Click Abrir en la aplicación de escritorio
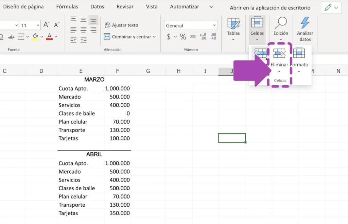Image resolution: width=348 pixels, height=224 pixels. (270, 8)
